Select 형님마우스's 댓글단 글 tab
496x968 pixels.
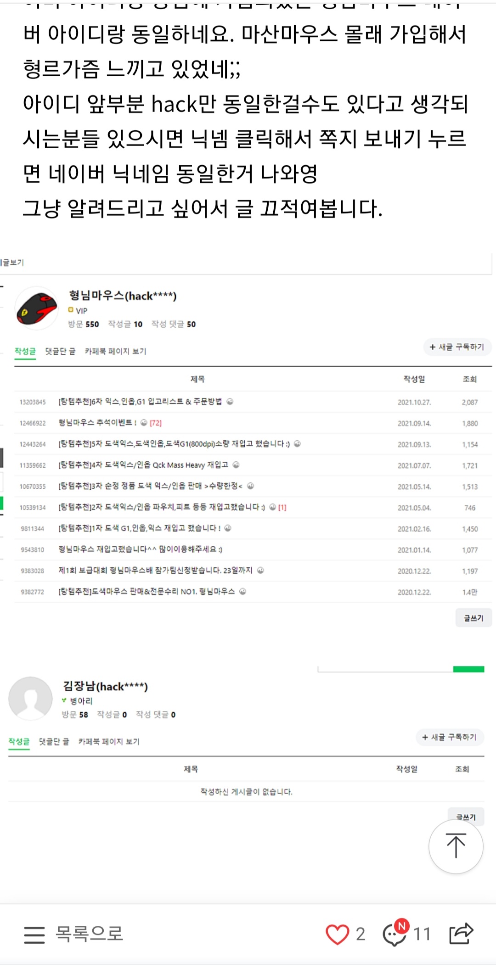tap(60, 352)
